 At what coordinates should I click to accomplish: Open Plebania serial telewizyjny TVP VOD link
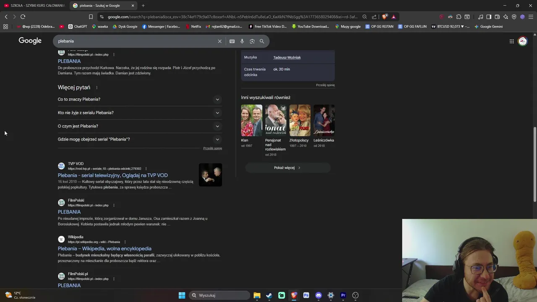[113, 175]
